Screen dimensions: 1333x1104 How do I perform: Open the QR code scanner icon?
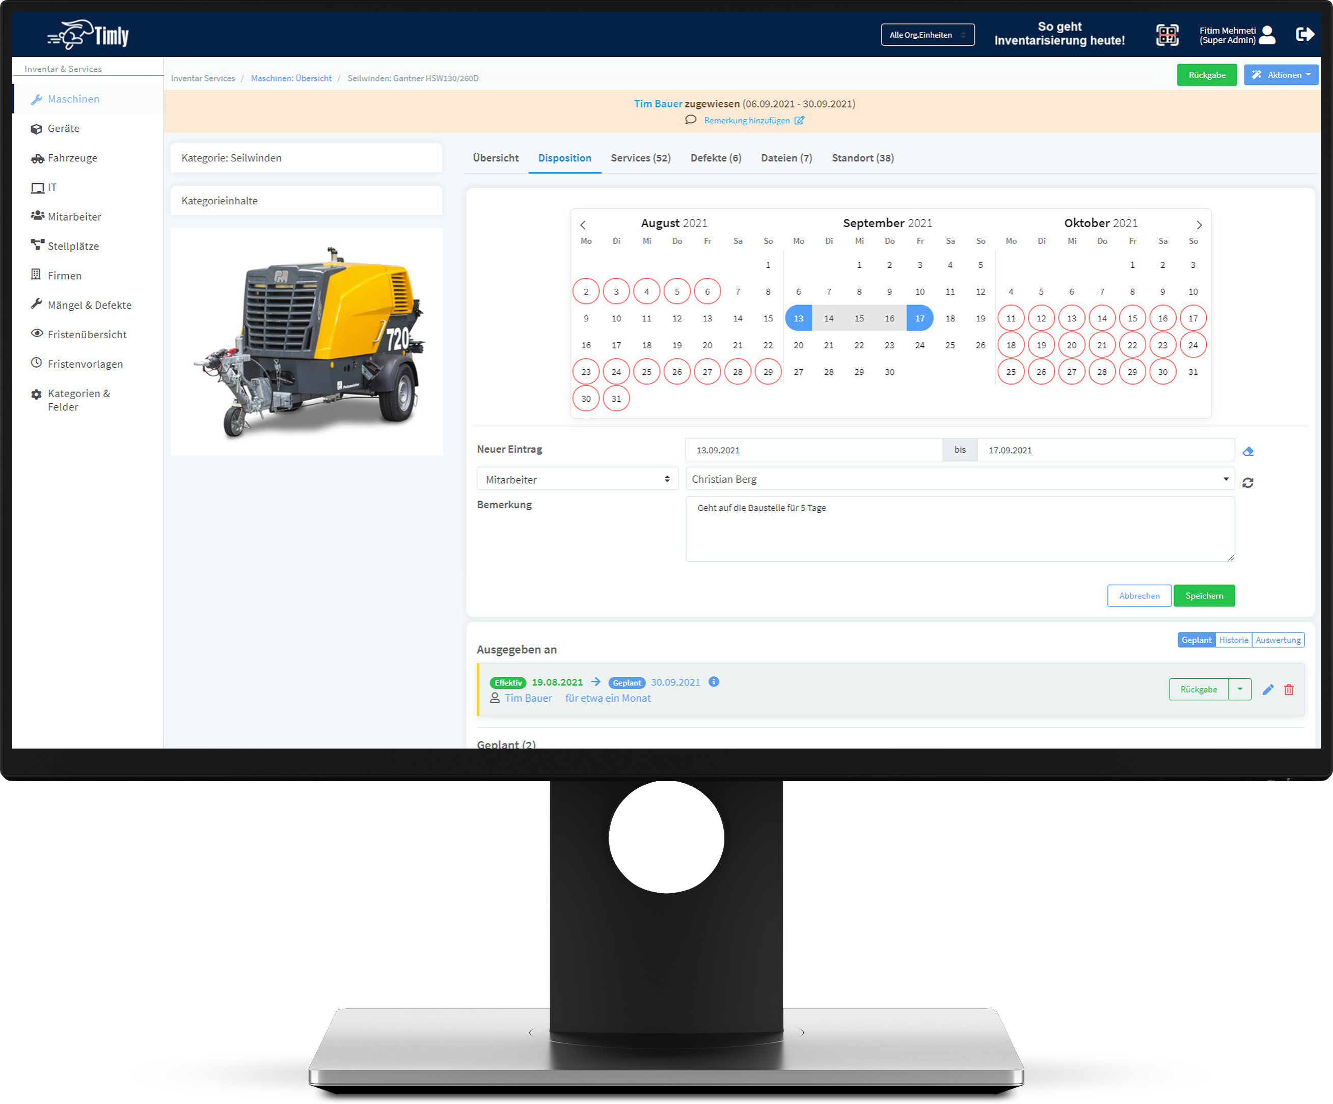click(x=1166, y=35)
